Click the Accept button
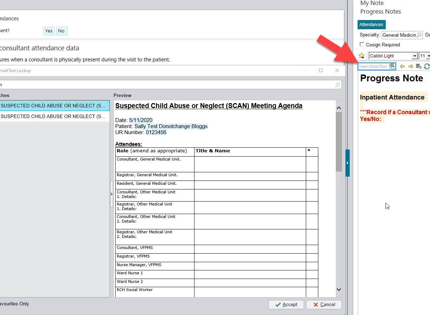The image size is (430, 315). tap(286, 304)
